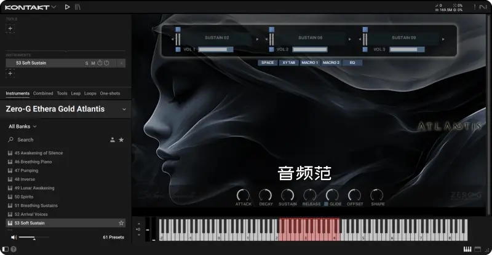The width and height of the screenshot is (492, 255).
Task: Open the All Banks dropdown
Action: (x=23, y=126)
